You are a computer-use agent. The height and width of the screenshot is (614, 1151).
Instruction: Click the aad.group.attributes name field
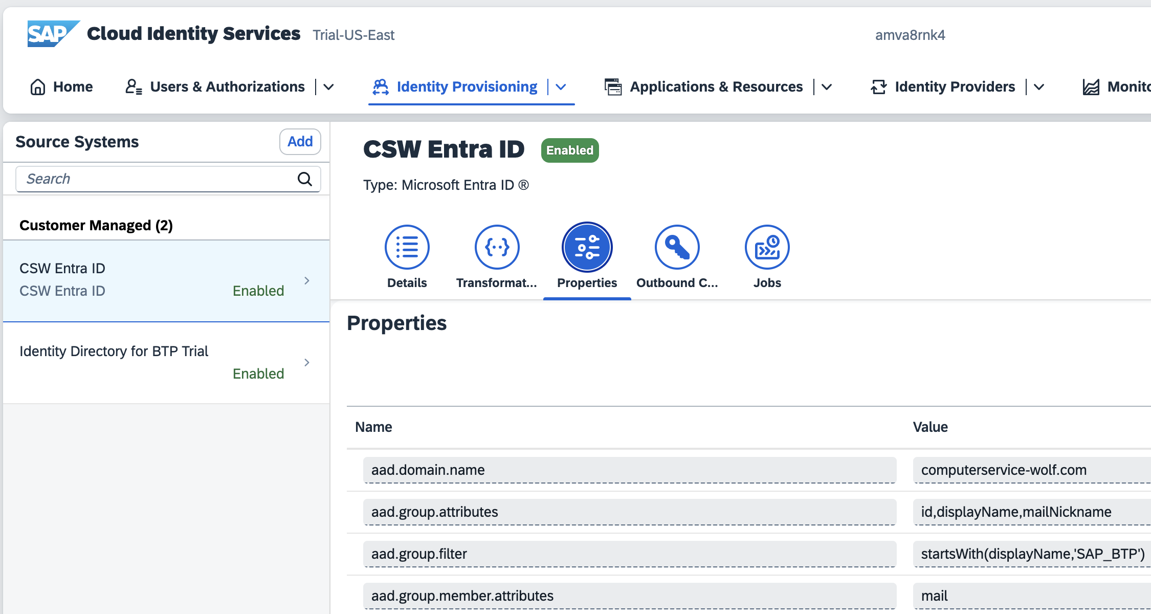coord(630,512)
